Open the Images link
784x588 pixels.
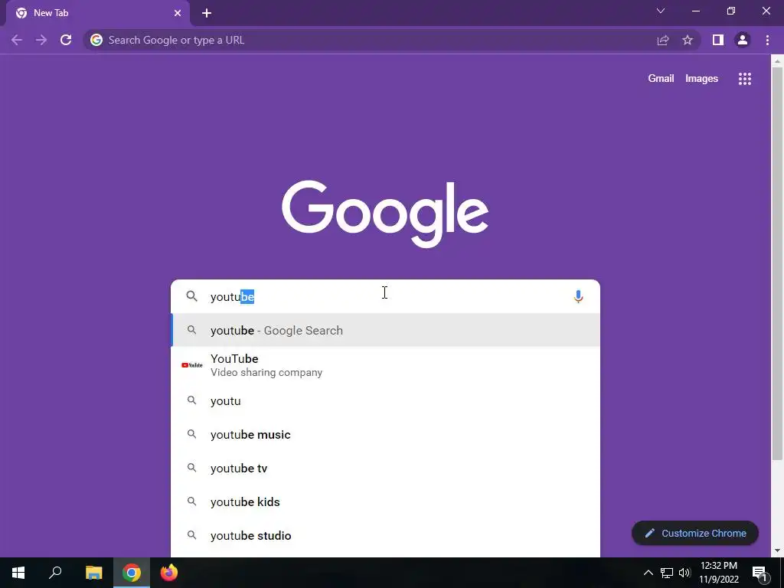point(701,79)
